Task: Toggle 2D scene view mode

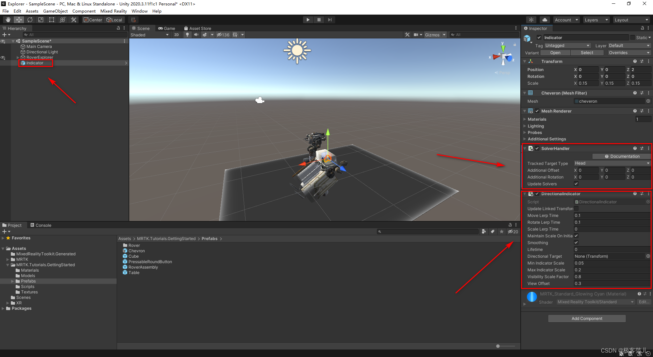Action: (x=177, y=35)
